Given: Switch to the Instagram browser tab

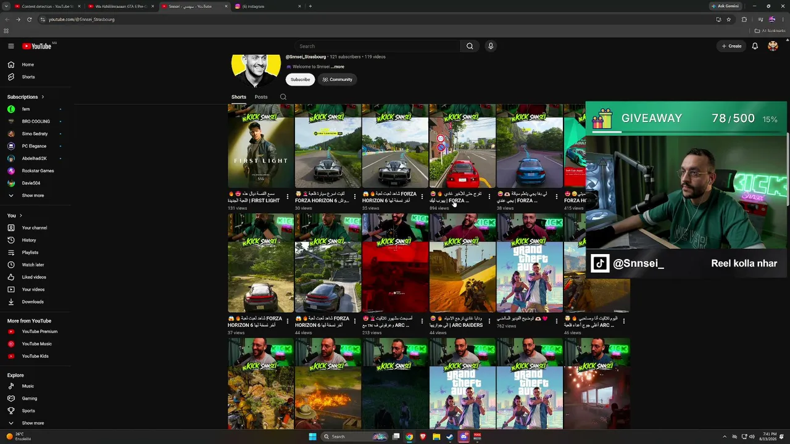Looking at the screenshot, I should click(267, 6).
